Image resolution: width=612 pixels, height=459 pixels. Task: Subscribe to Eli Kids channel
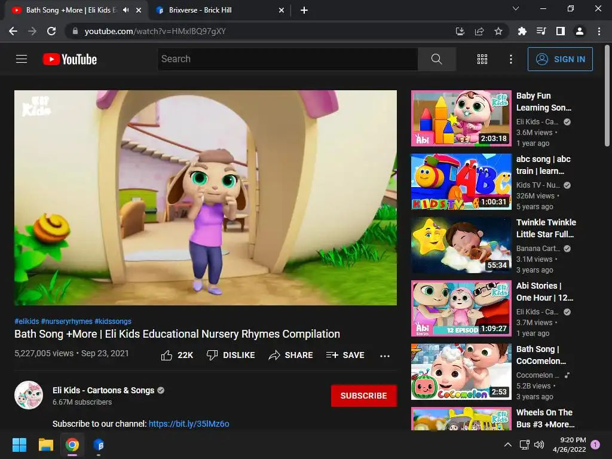tap(364, 396)
